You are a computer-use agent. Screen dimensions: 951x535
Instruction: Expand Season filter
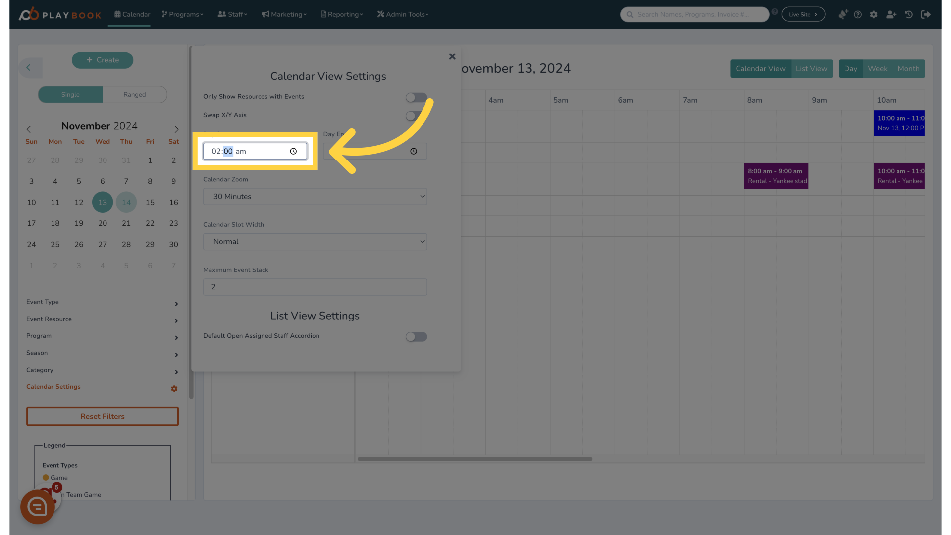103,354
